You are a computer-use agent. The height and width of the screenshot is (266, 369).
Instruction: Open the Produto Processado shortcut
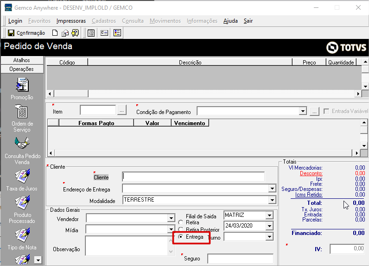coord(22,203)
